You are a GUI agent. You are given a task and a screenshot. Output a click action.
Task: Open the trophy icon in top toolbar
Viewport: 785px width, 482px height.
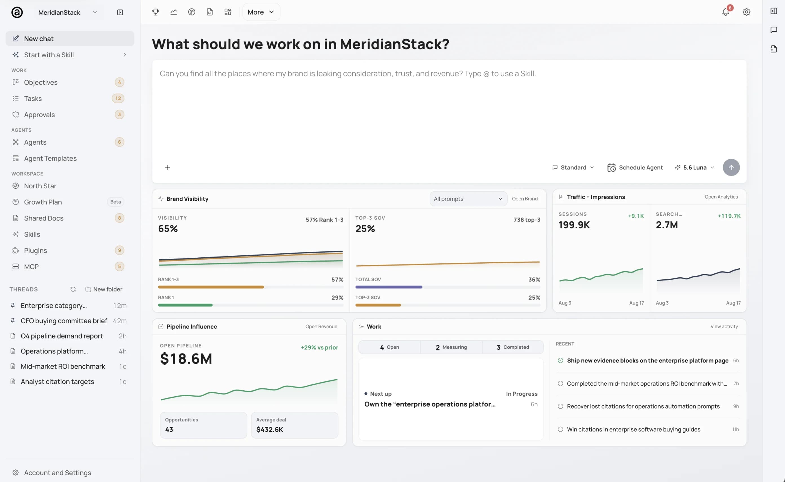156,12
